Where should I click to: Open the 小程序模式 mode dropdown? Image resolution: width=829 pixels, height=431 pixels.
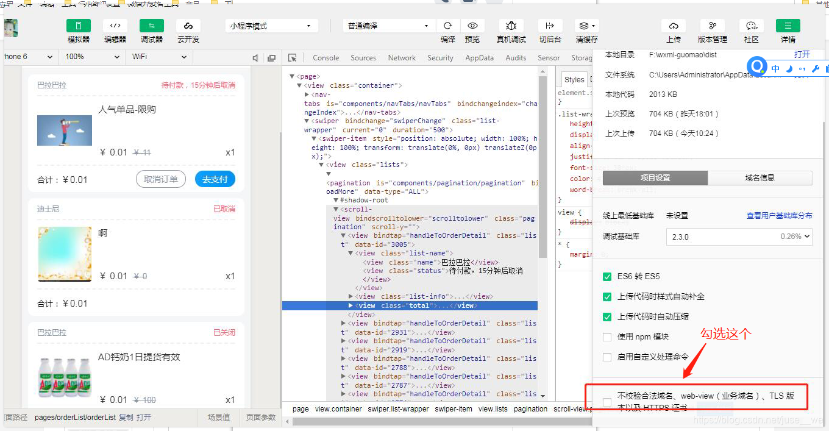[x=272, y=26]
